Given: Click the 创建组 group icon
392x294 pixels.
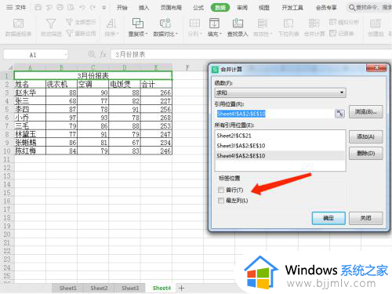Looking at the screenshot, I should click(376, 27).
